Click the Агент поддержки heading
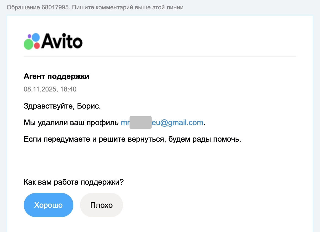Viewport: 320px width, 232px height. click(57, 76)
